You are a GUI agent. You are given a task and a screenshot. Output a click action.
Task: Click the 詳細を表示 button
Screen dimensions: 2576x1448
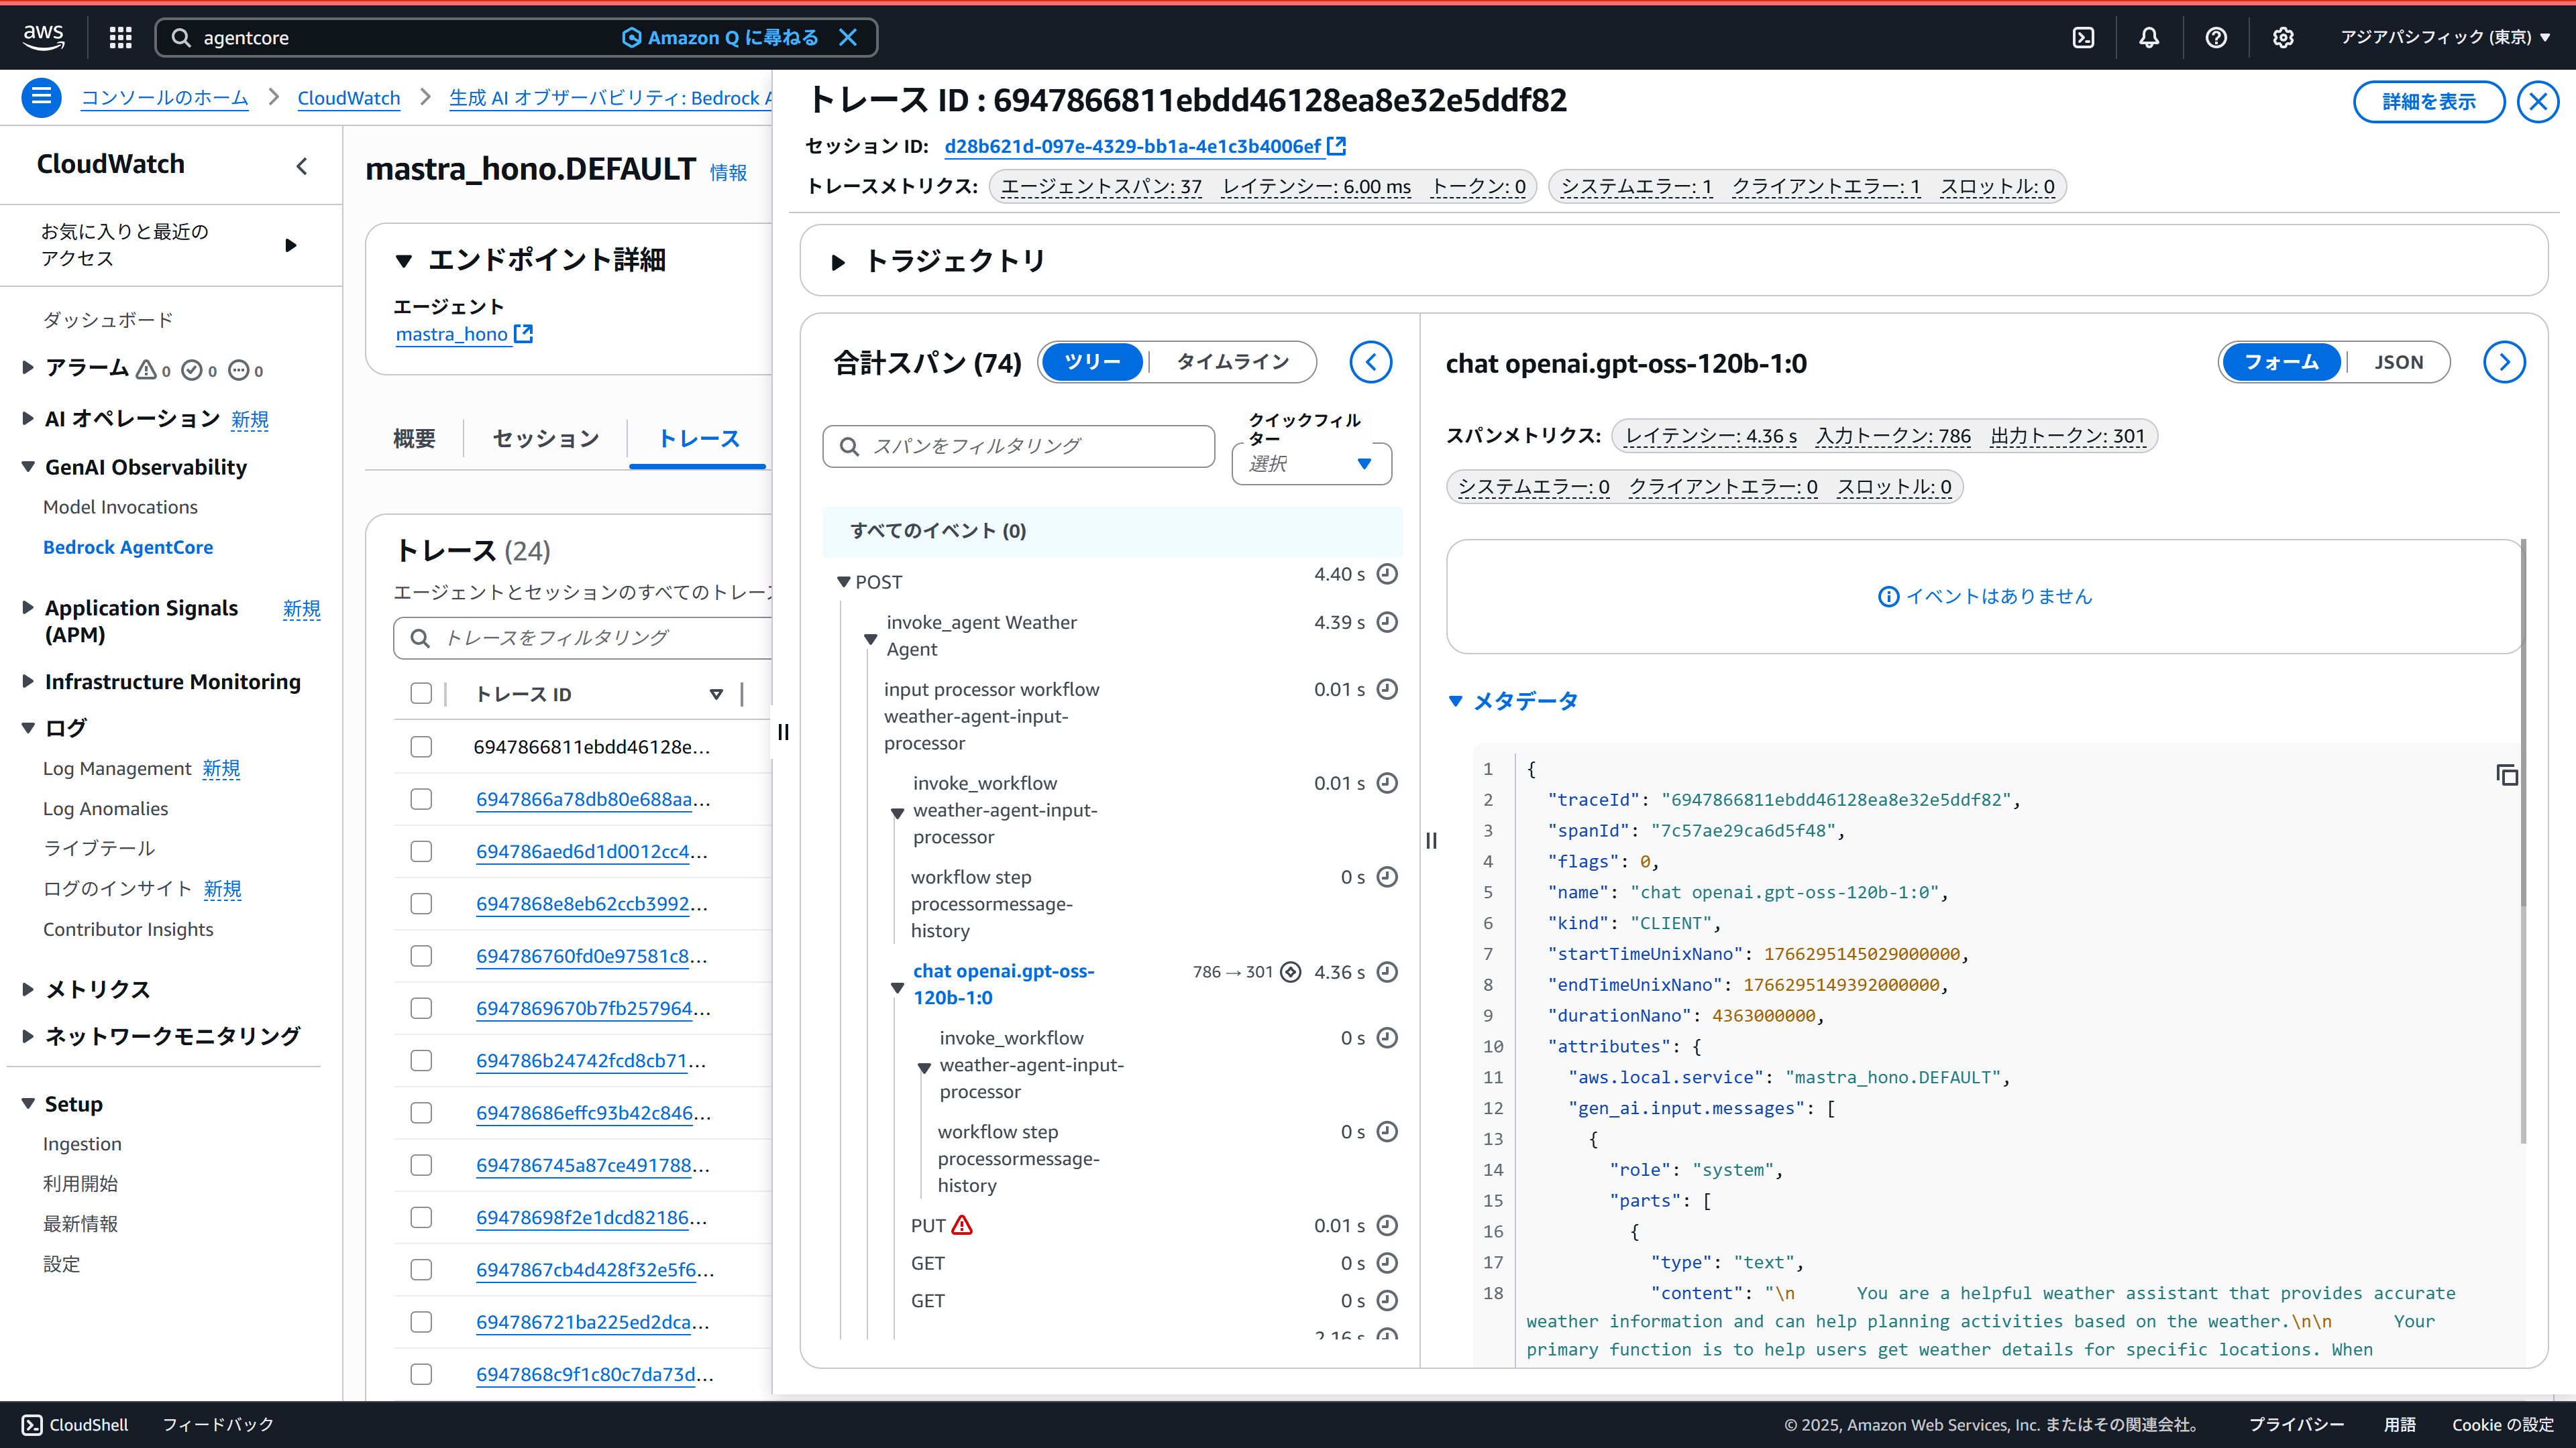click(2428, 102)
